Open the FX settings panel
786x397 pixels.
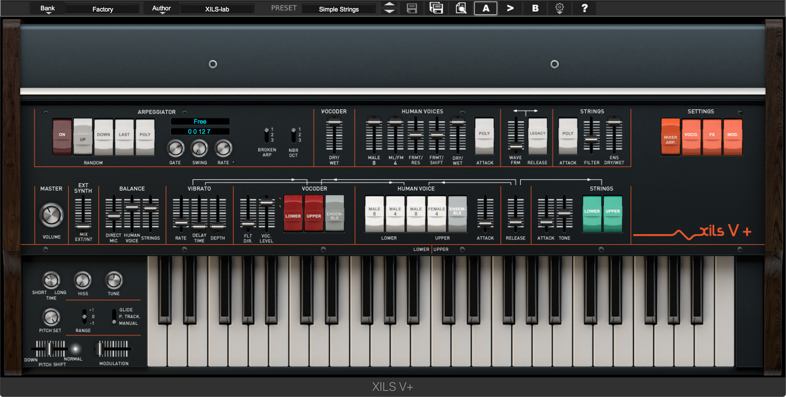click(x=712, y=137)
